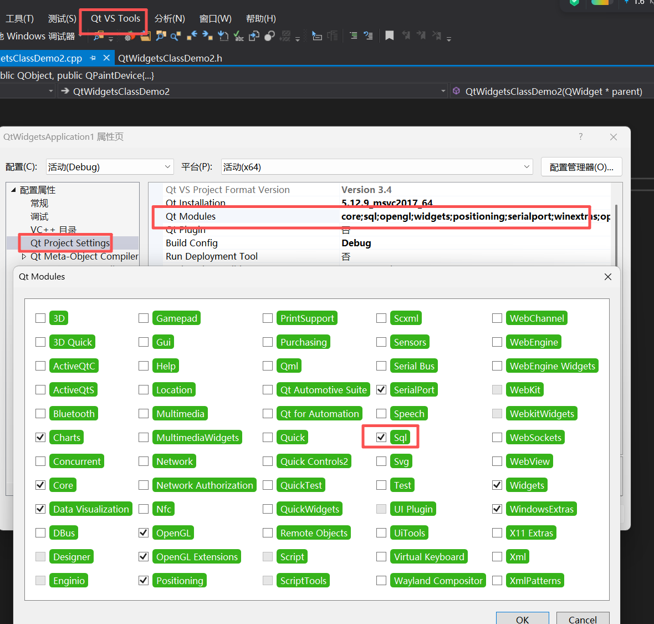The width and height of the screenshot is (654, 624).
Task: Collapse the 配置属性 tree node
Action: click(13, 190)
